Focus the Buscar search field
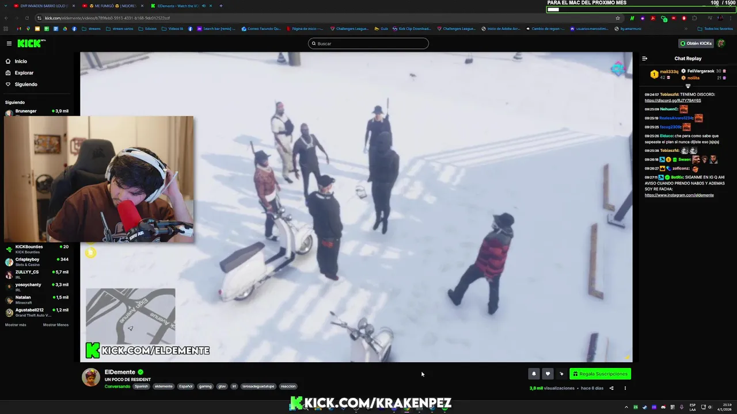The width and height of the screenshot is (737, 414). point(368,43)
